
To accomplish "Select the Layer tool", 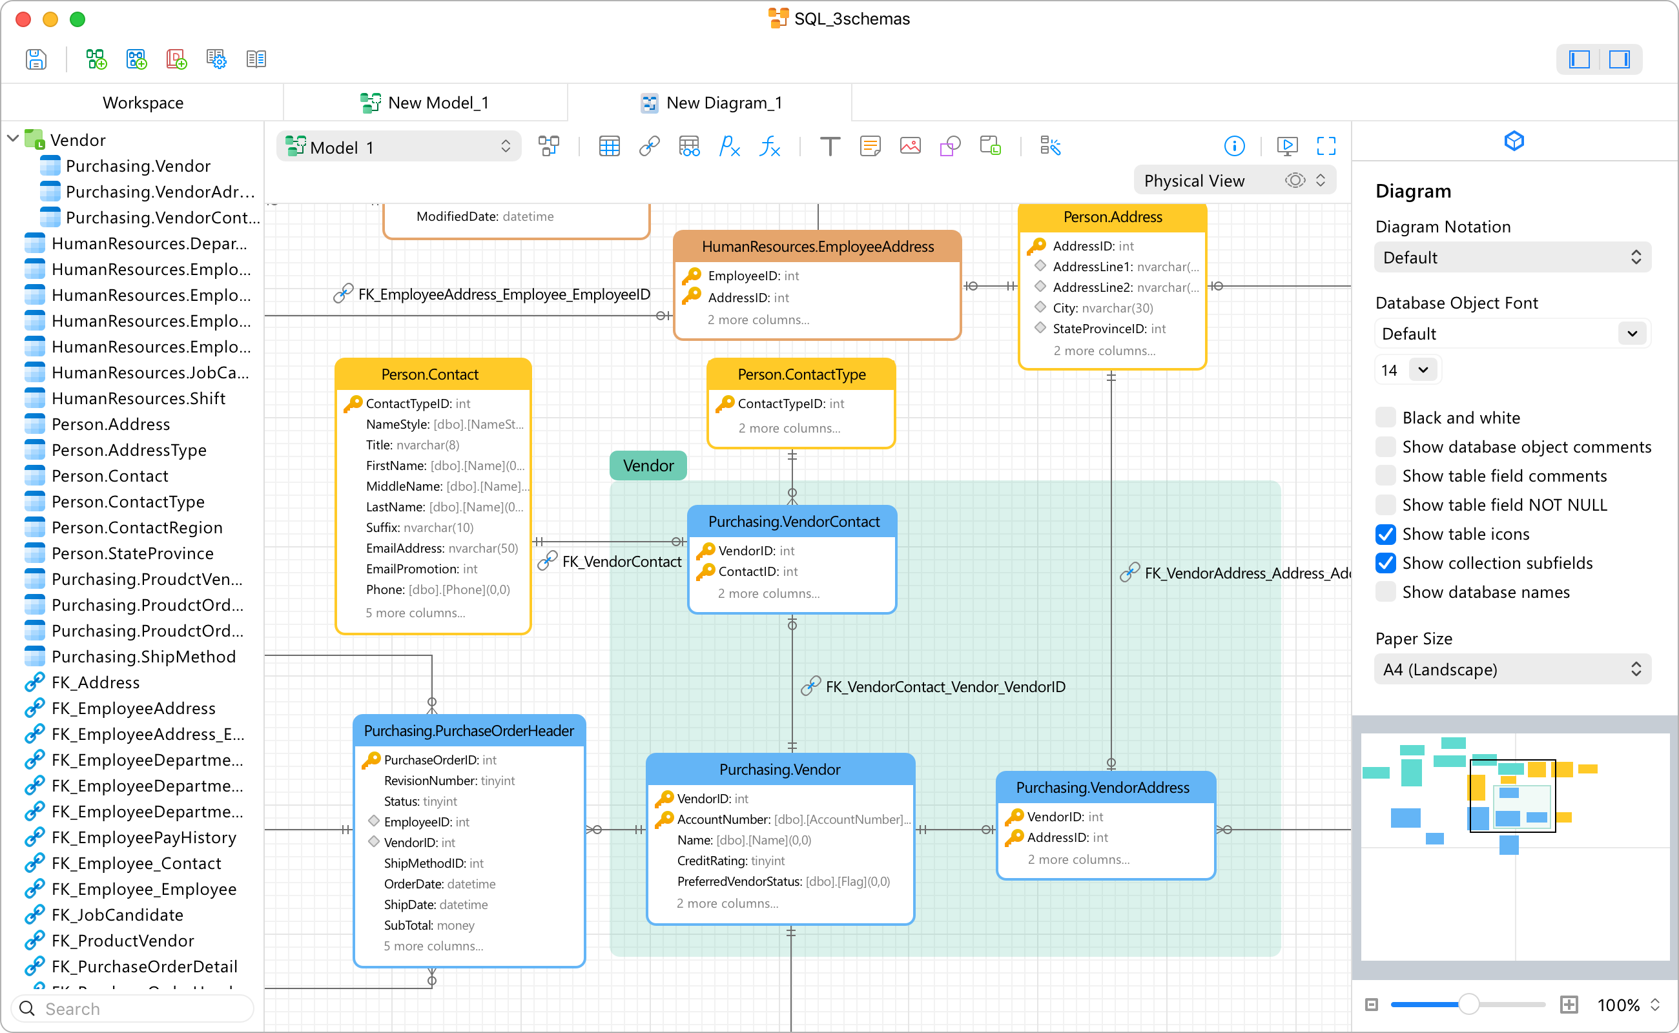I will pos(990,146).
